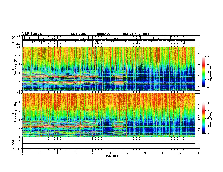Click the "-7" tick on ch.2 color bar
223x172 pixels.
(x=208, y=134)
